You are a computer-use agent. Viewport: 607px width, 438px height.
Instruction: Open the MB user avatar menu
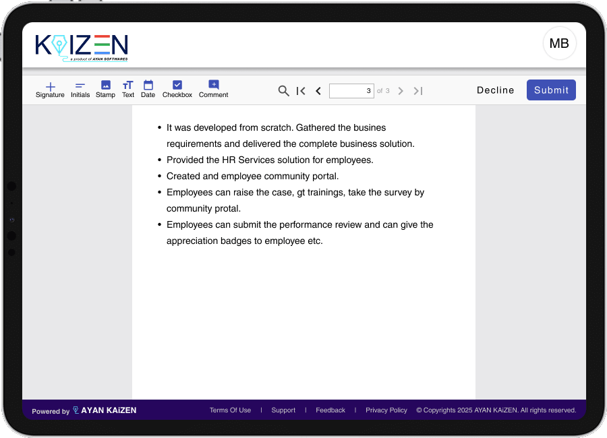pos(559,44)
